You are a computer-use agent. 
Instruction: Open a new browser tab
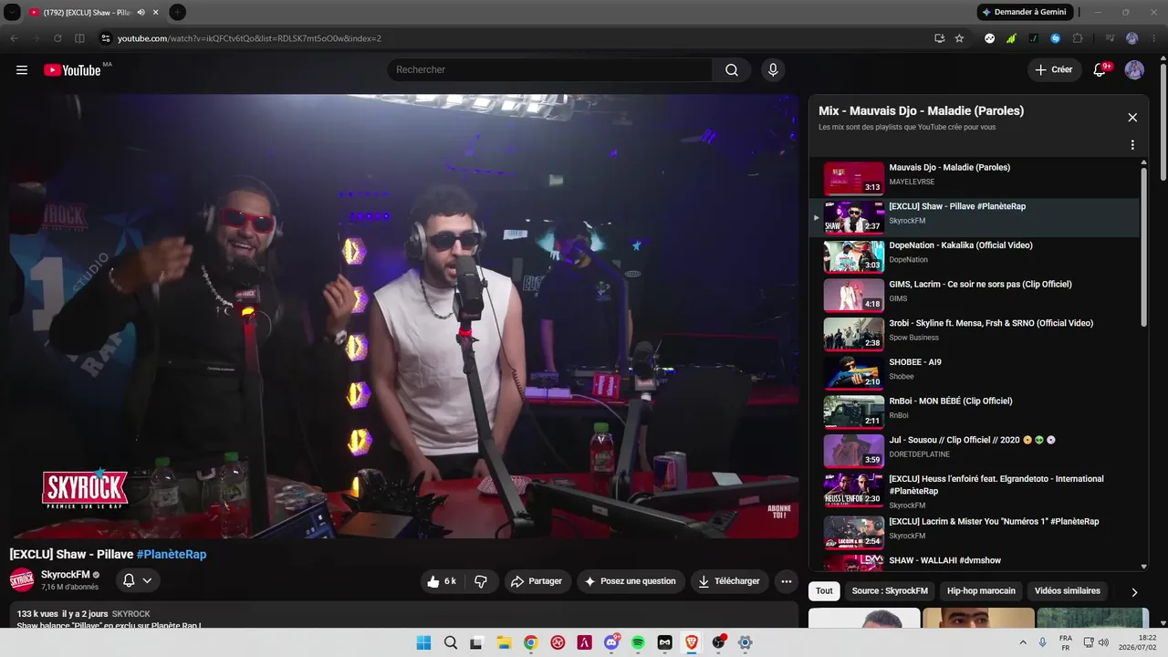(178, 13)
